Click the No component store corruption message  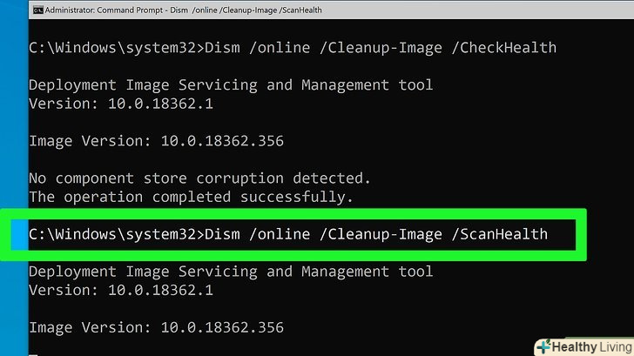tap(199, 178)
